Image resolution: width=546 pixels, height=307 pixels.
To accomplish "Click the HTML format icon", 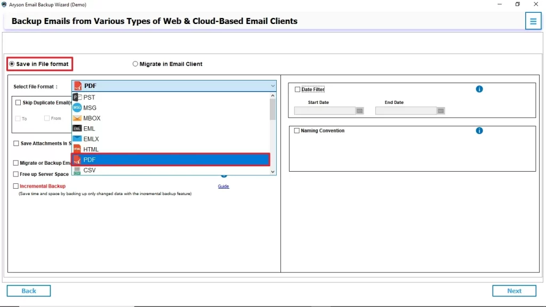I will tap(77, 149).
